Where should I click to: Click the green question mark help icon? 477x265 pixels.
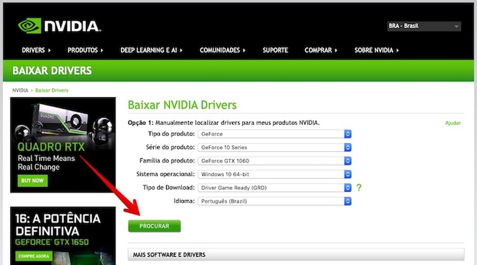point(359,188)
